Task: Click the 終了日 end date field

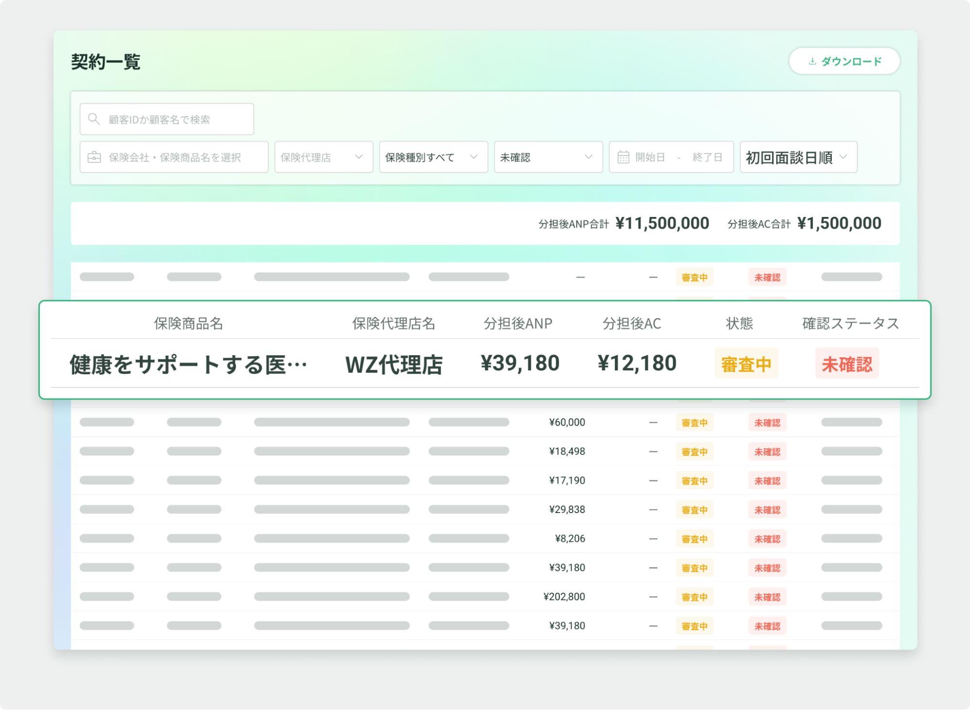Action: click(707, 157)
